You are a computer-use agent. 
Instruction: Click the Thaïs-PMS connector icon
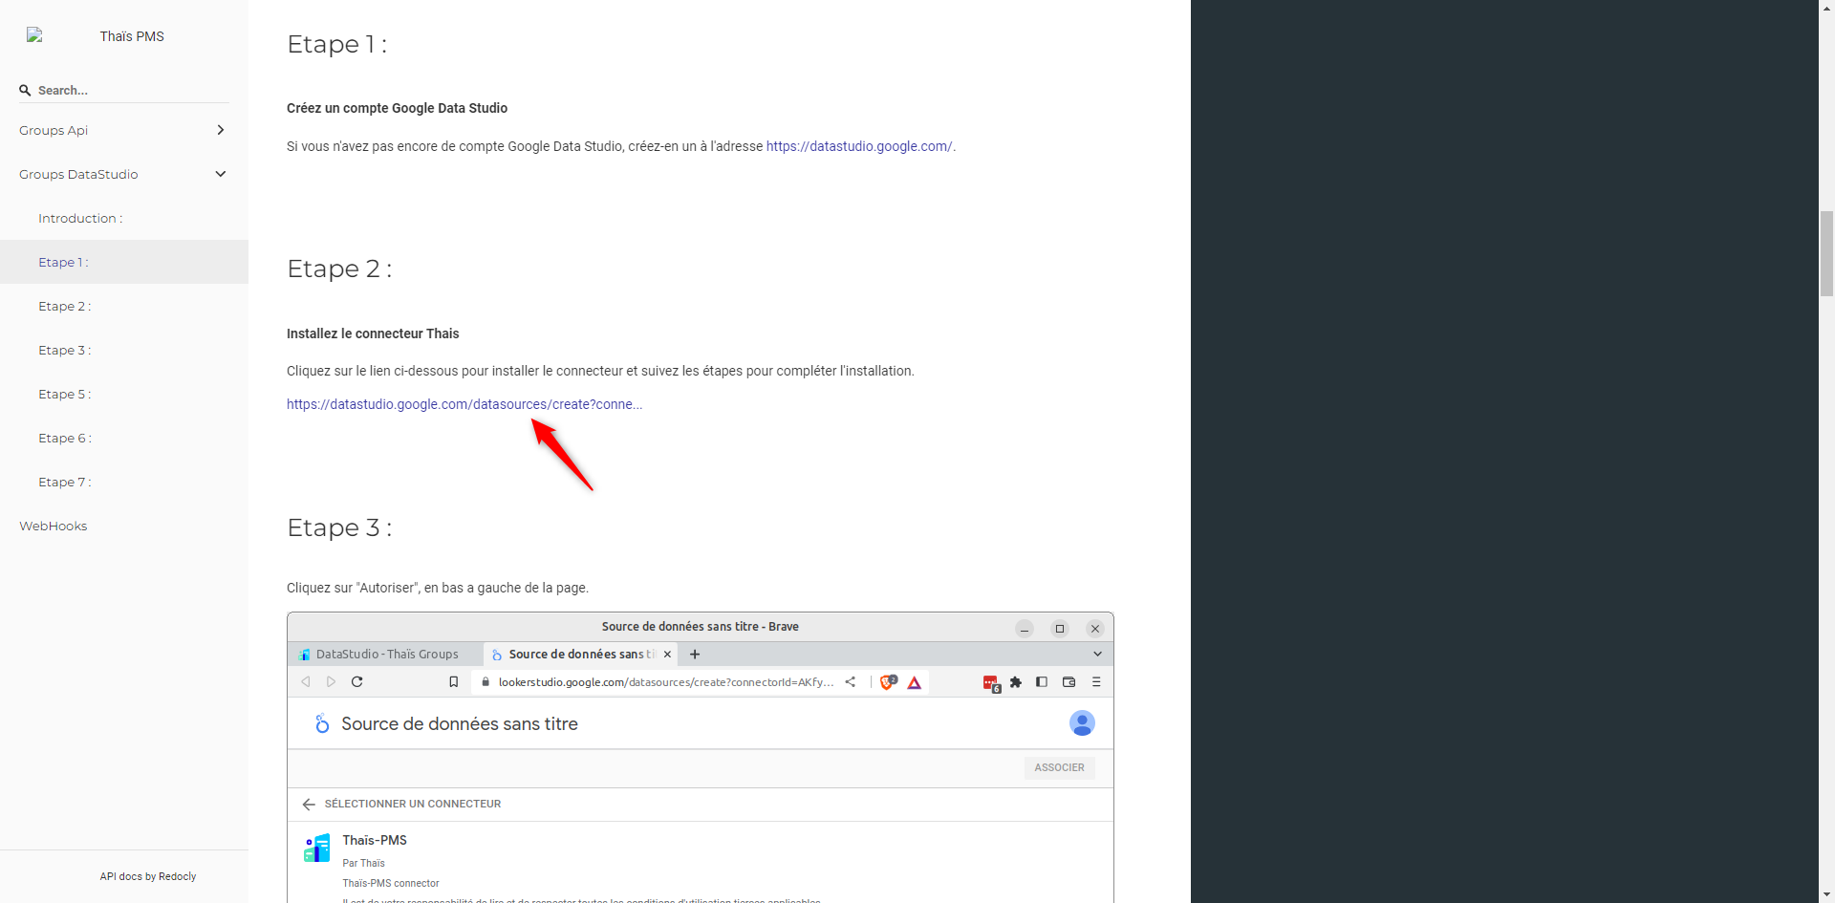(317, 848)
